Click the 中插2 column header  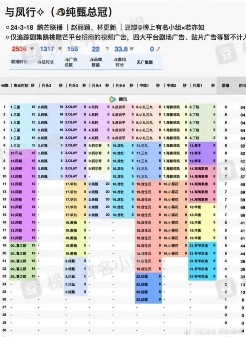171,85
